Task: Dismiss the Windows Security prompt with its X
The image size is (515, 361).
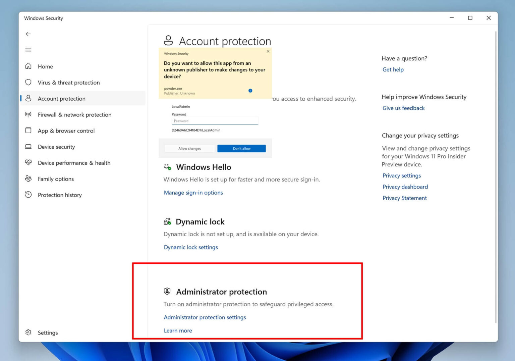Action: click(268, 51)
